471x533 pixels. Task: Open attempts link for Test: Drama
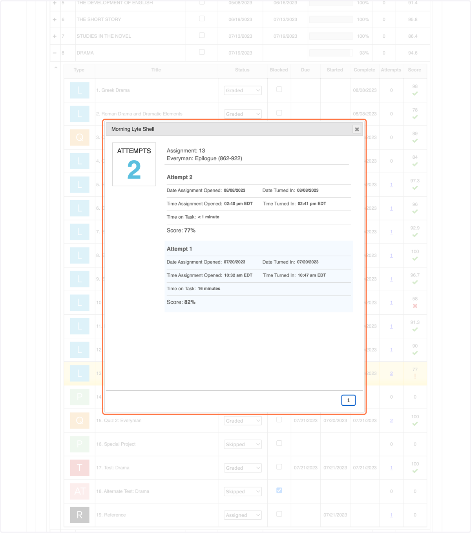(x=391, y=468)
